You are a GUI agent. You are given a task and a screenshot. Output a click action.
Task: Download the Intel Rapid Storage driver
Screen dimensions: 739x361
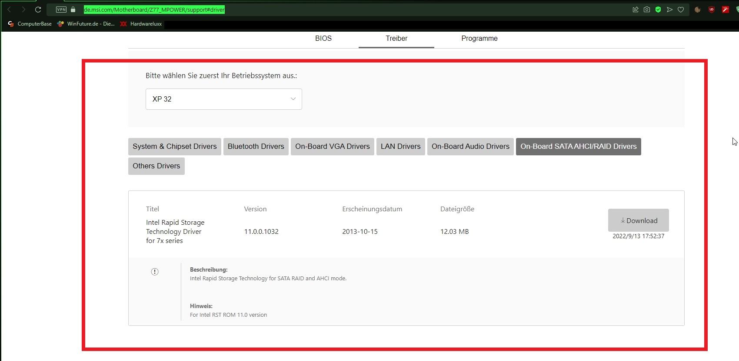(639, 220)
